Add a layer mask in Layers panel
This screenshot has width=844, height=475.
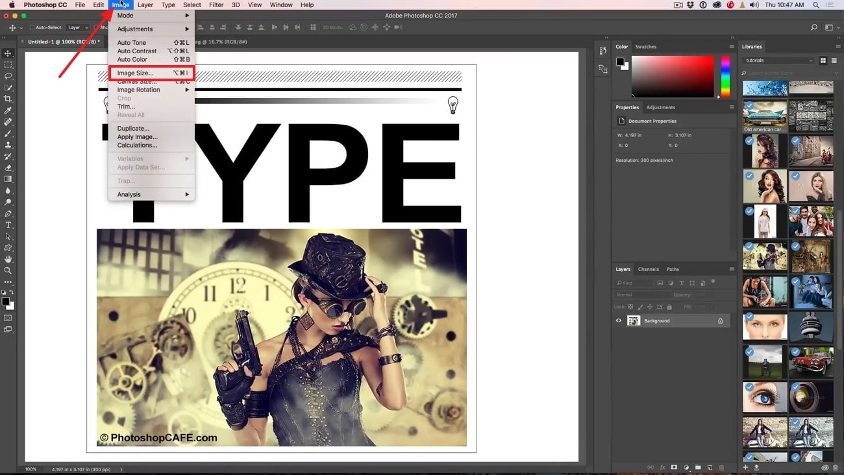[674, 467]
